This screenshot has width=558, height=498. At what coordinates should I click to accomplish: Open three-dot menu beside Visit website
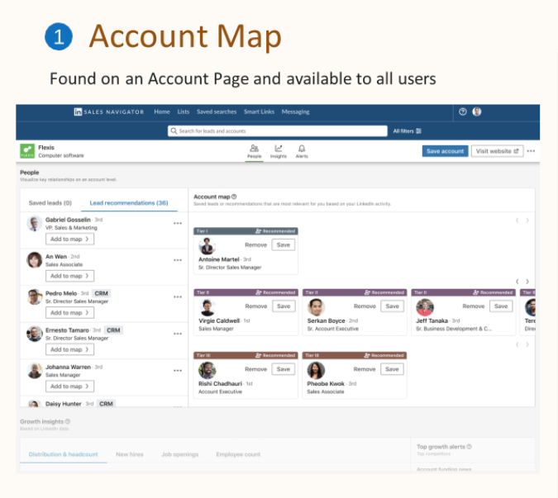531,151
